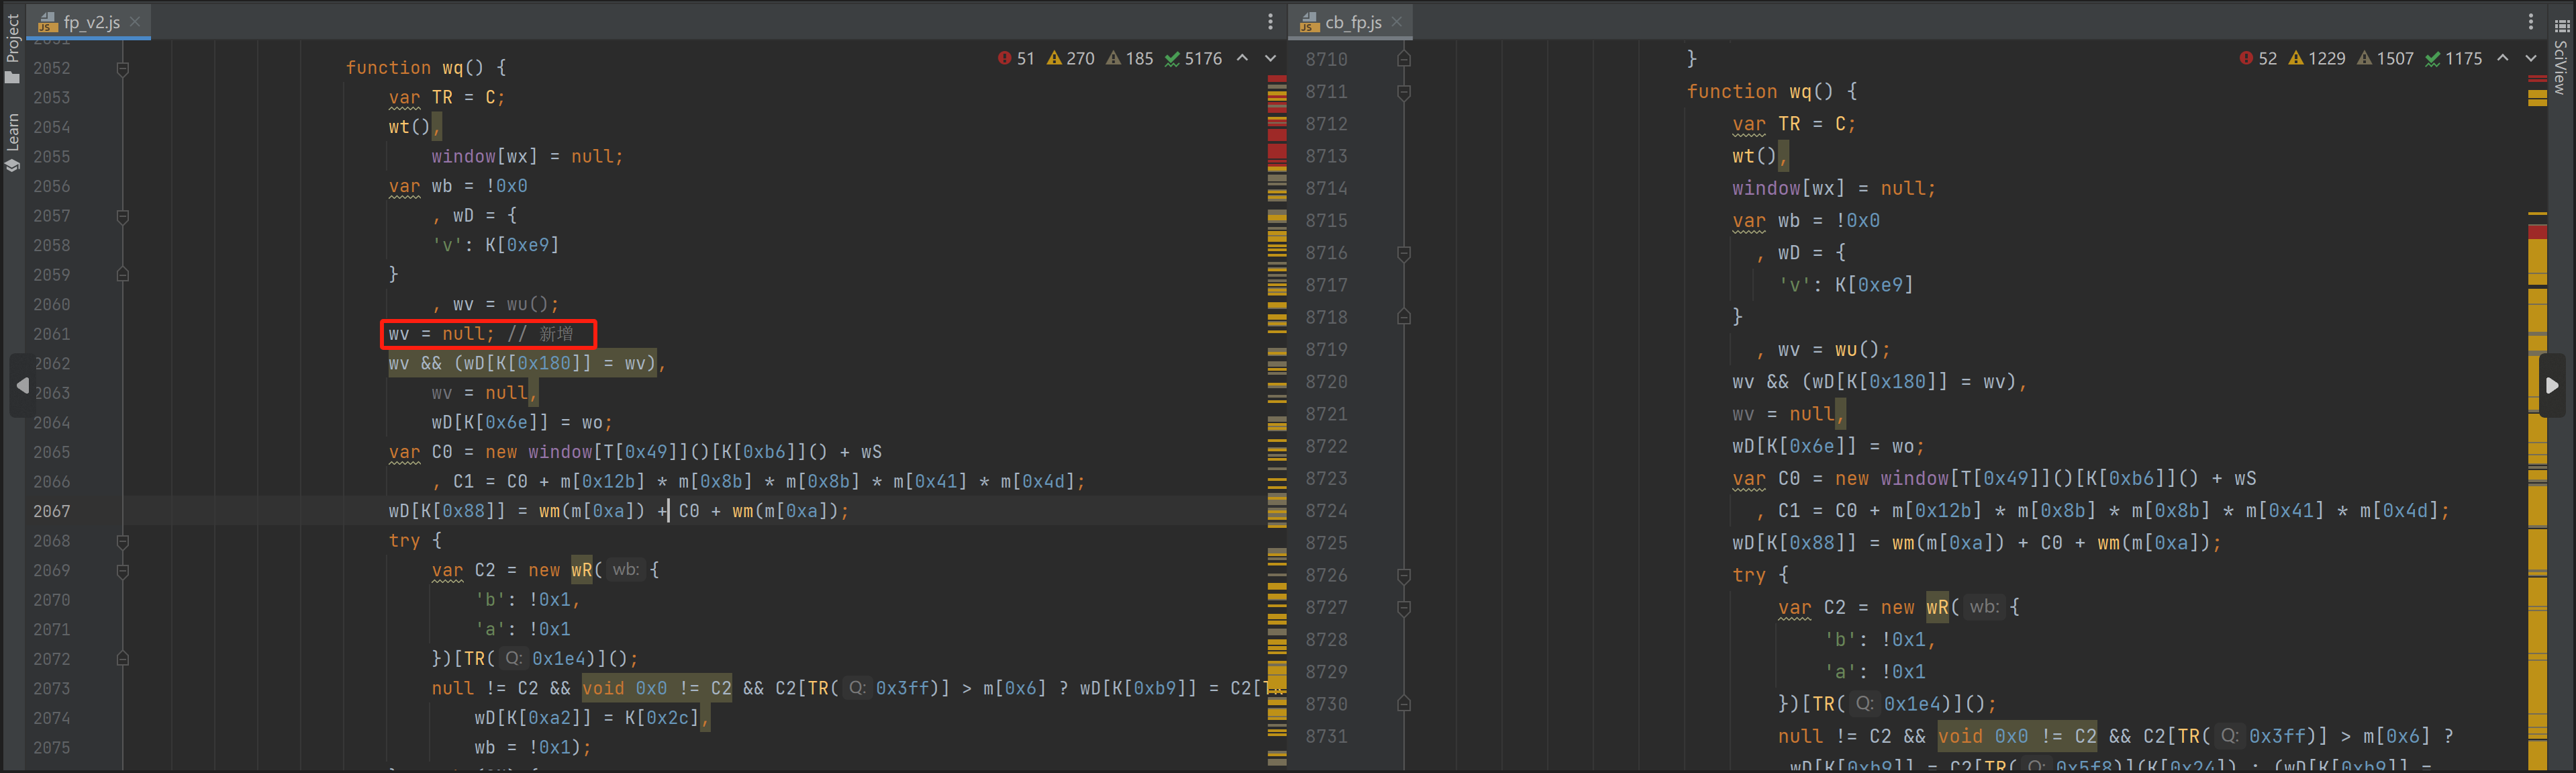Click the right-pointing arrow handle at the right edge
Screen dimensions: 2576x773
point(2552,385)
